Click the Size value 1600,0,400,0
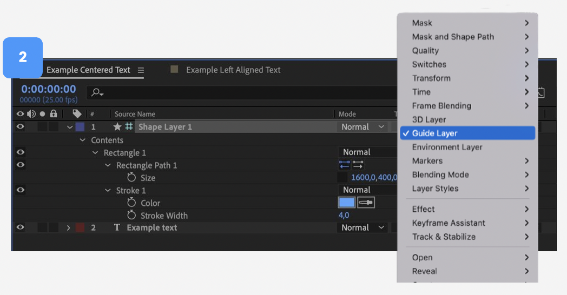The height and width of the screenshot is (295, 567). point(374,178)
